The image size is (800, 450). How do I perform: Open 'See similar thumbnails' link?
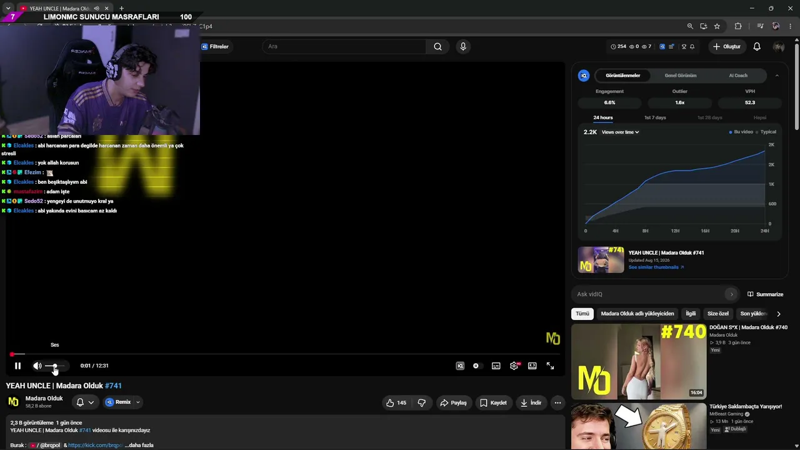[x=656, y=267]
